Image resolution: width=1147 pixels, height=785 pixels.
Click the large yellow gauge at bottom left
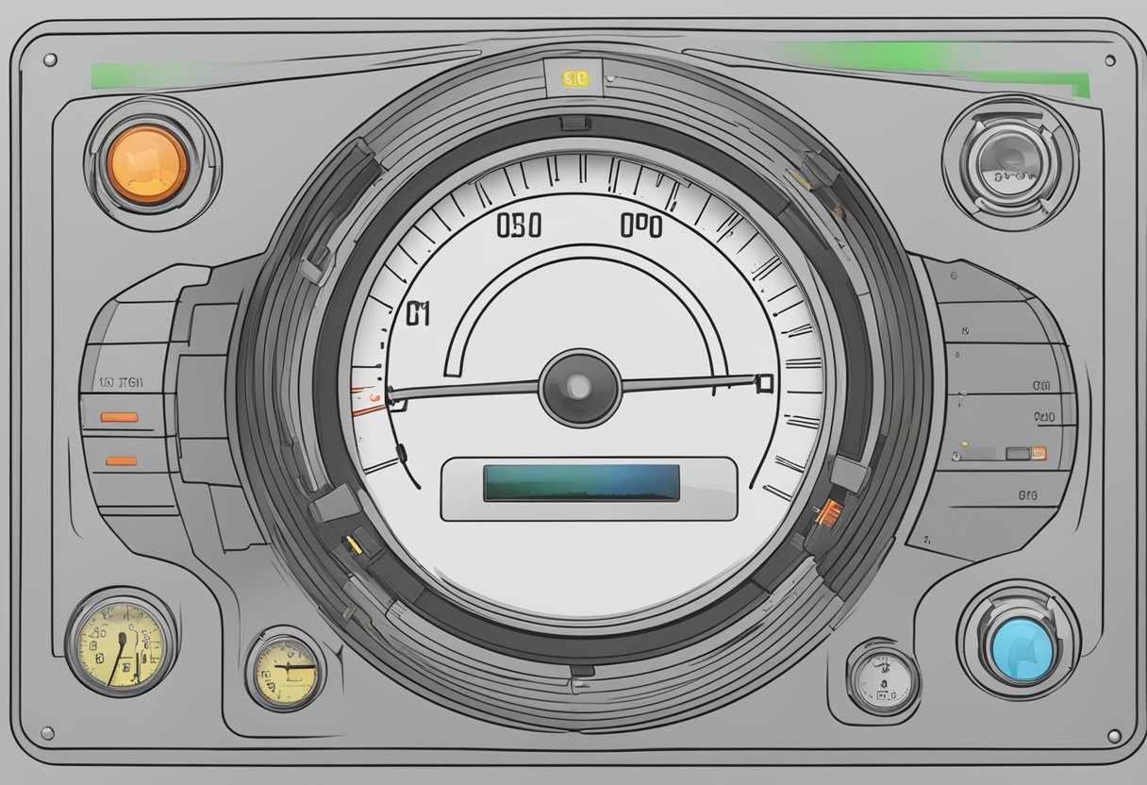pyautogui.click(x=120, y=643)
